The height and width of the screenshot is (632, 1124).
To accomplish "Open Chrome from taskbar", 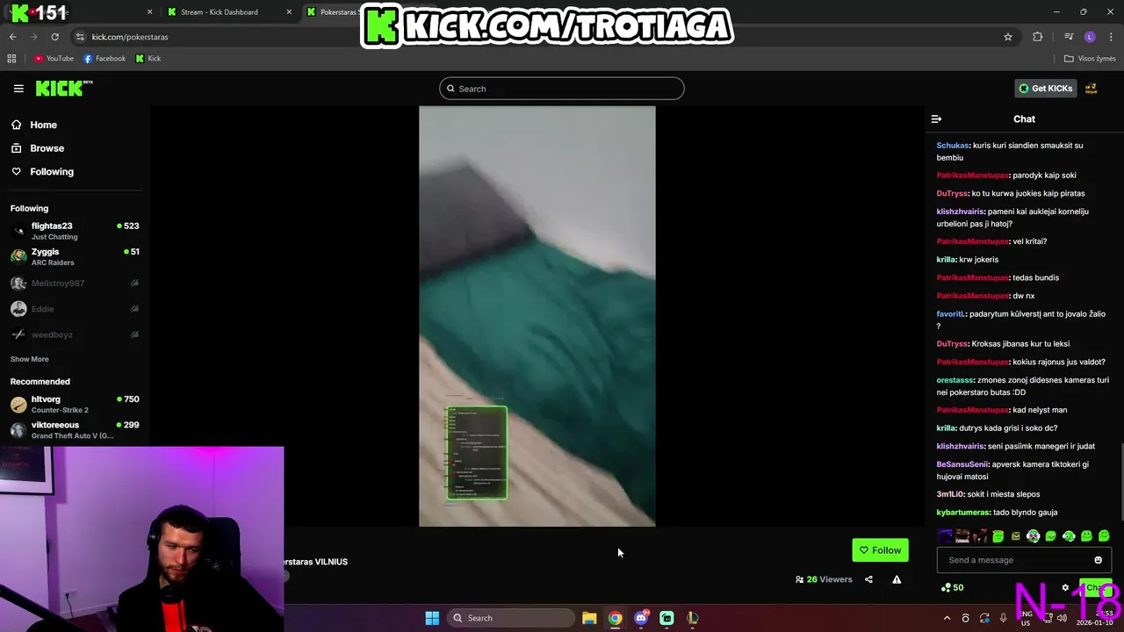I will pyautogui.click(x=615, y=618).
